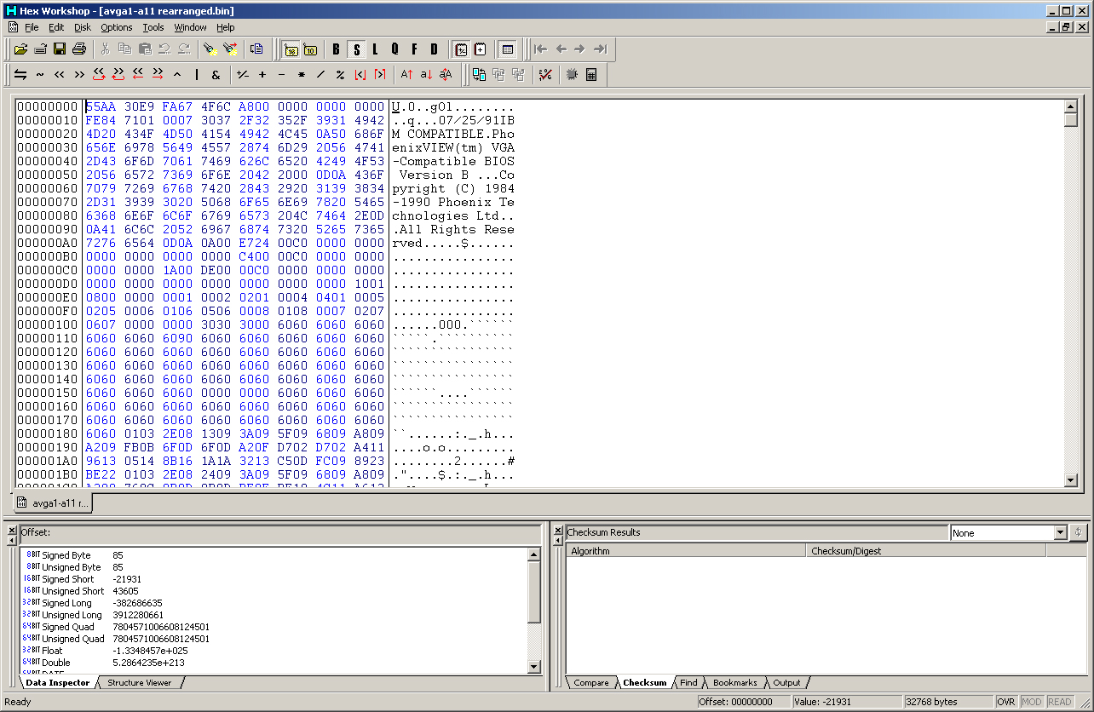This screenshot has width=1094, height=712.
Task: Click the bitwise AND (&) icon
Action: click(216, 75)
